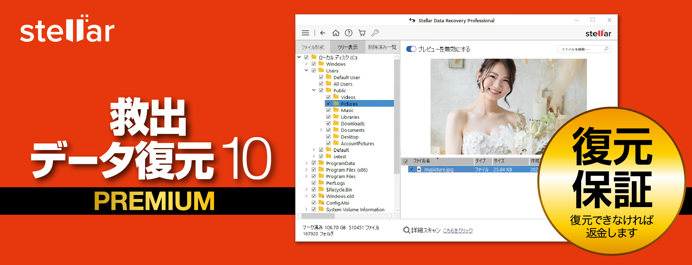The image size is (692, 265).
Task: Collapse the Users folder node
Action: tap(306, 70)
